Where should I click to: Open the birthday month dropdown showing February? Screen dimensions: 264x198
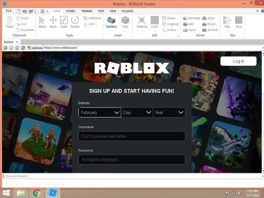click(100, 112)
